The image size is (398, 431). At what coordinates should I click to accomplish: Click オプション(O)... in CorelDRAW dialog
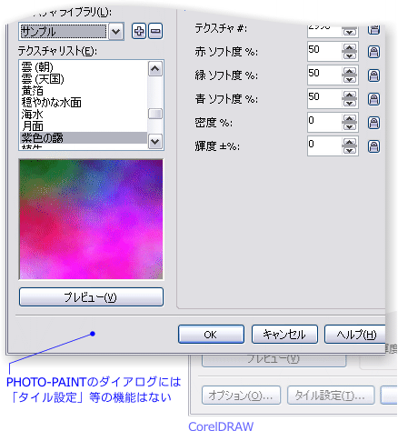(241, 396)
